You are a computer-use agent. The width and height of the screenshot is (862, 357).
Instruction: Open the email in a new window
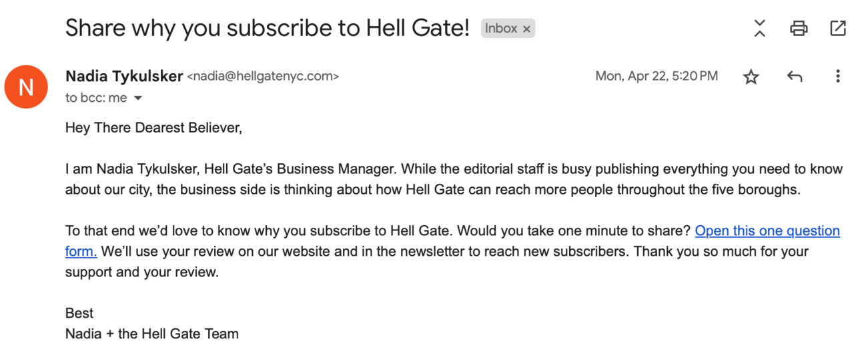tap(838, 28)
